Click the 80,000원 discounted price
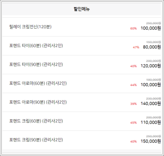 point(152,47)
